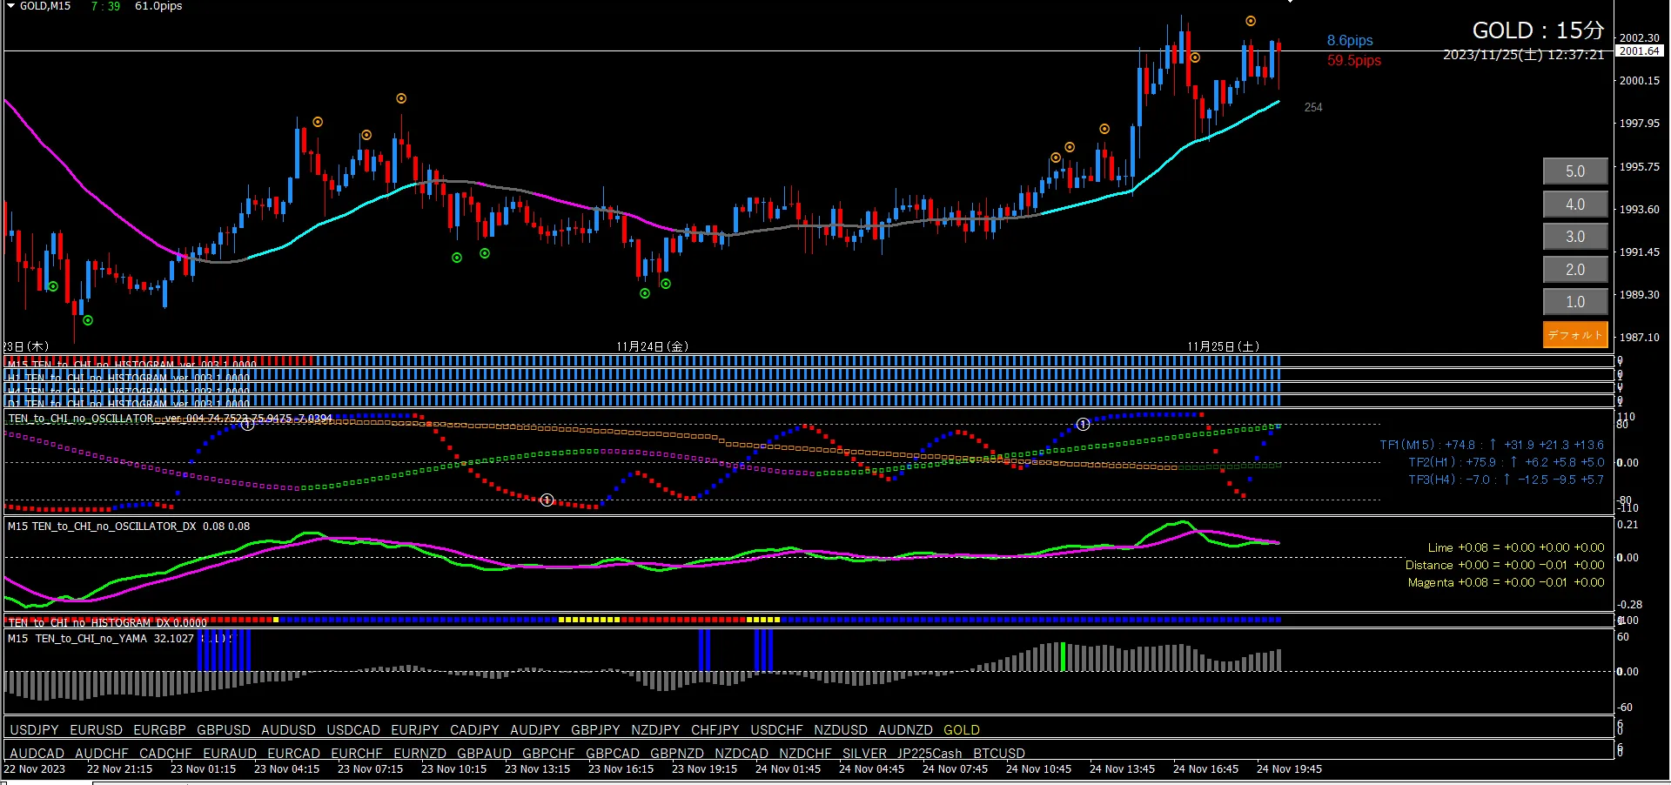The width and height of the screenshot is (1671, 785).
Task: Click the Distance +0.00 value row
Action: click(x=1505, y=565)
